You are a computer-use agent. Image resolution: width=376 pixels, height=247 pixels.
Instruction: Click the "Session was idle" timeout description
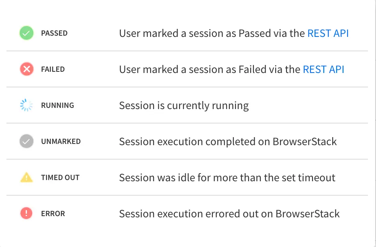227,178
